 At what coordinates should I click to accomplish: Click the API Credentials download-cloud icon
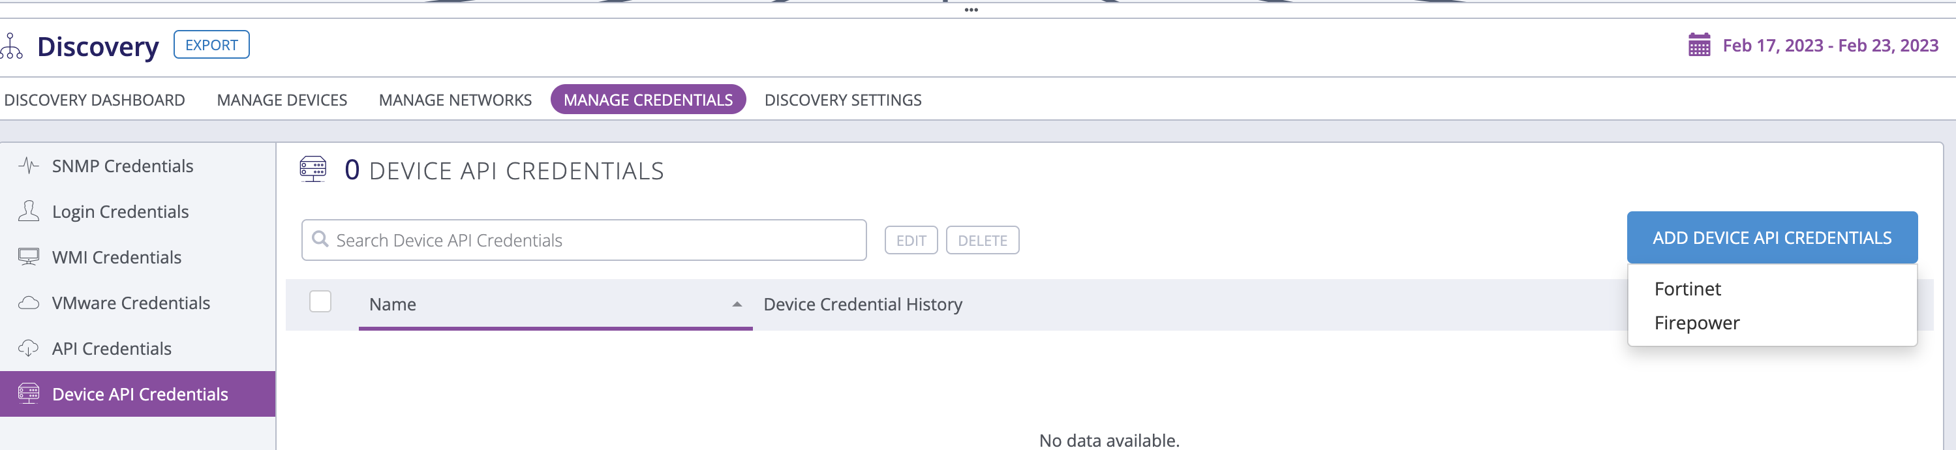(29, 348)
